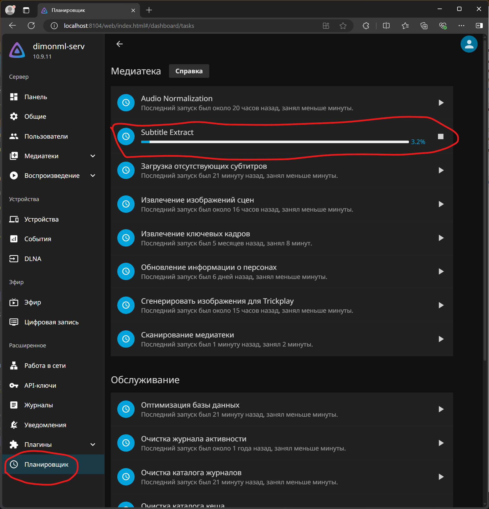
Task: Go to Журналы in sidebar
Action: point(39,405)
